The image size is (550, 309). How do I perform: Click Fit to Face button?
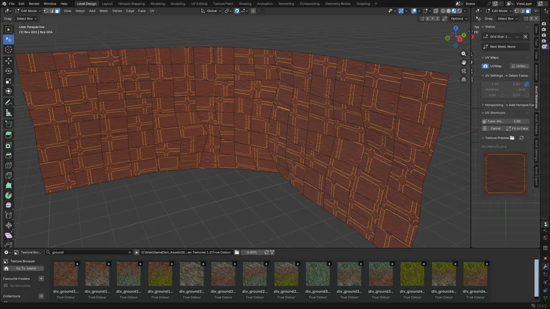coord(517,129)
